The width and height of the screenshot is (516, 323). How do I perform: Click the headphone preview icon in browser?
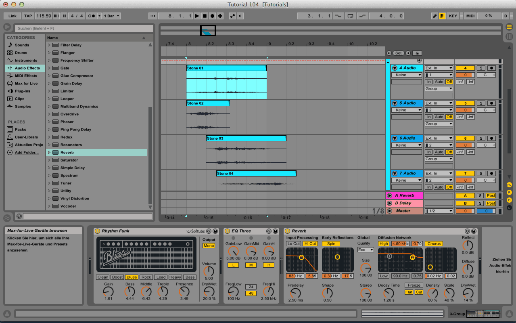(19, 216)
